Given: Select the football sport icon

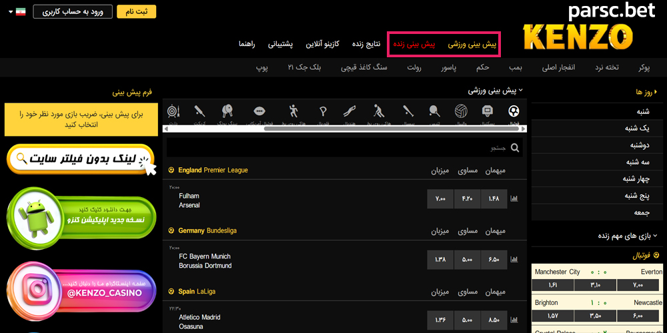Looking at the screenshot, I should pos(513,112).
